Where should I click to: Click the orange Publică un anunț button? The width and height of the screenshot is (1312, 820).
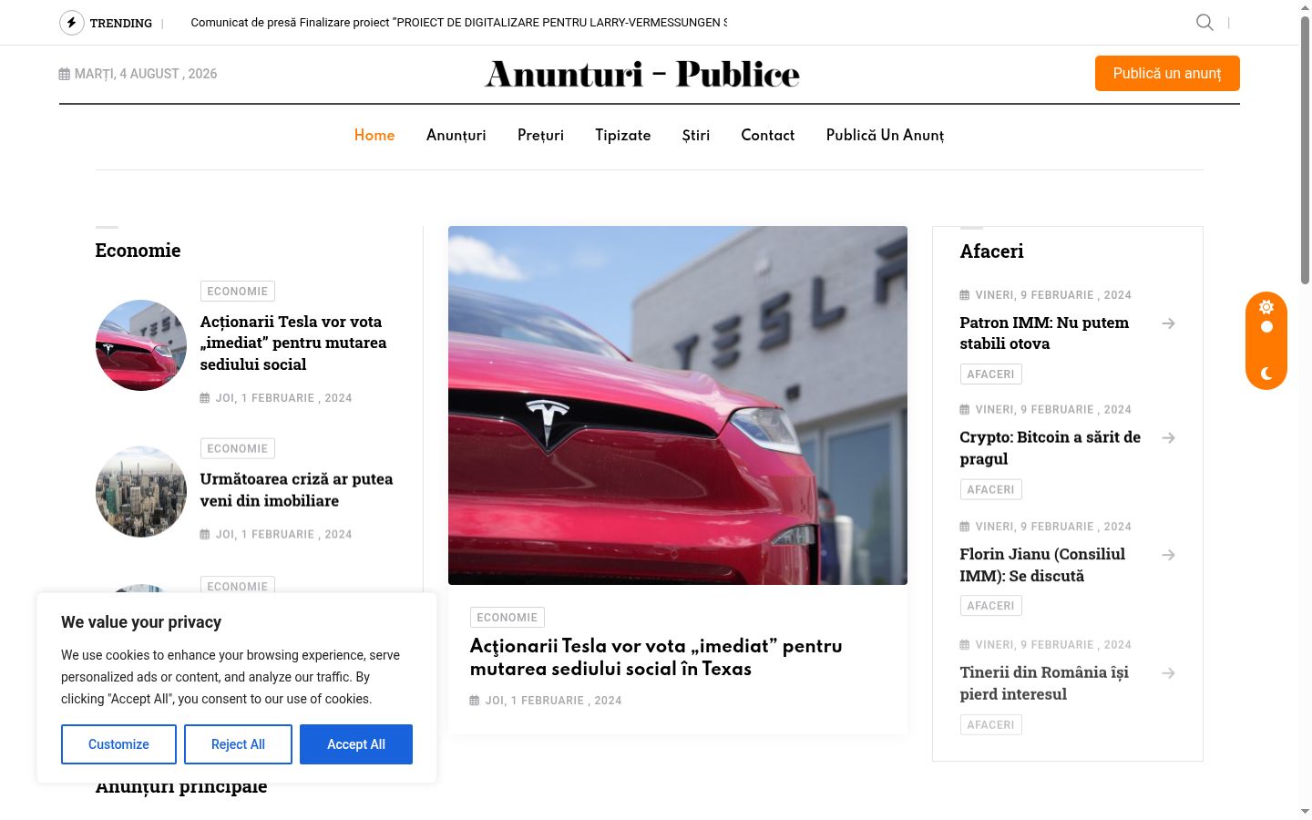click(1167, 74)
